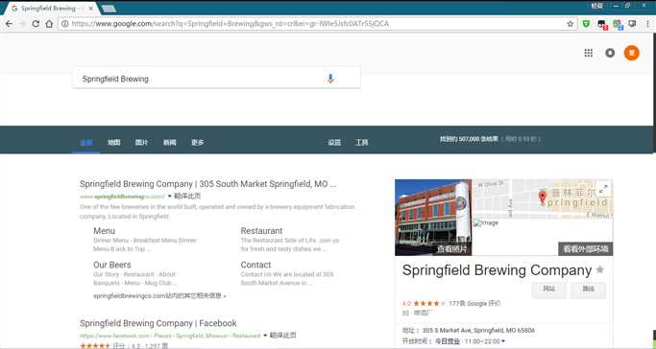This screenshot has height=349, width=656.
Task: Expand dropdown arrow next to Facebook result URL
Action: coord(265,336)
